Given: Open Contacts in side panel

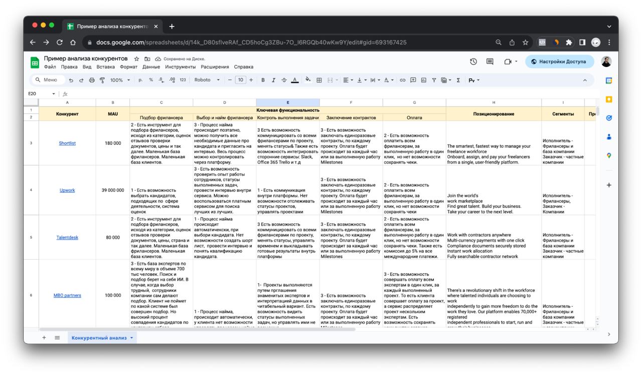Looking at the screenshot, I should [609, 137].
